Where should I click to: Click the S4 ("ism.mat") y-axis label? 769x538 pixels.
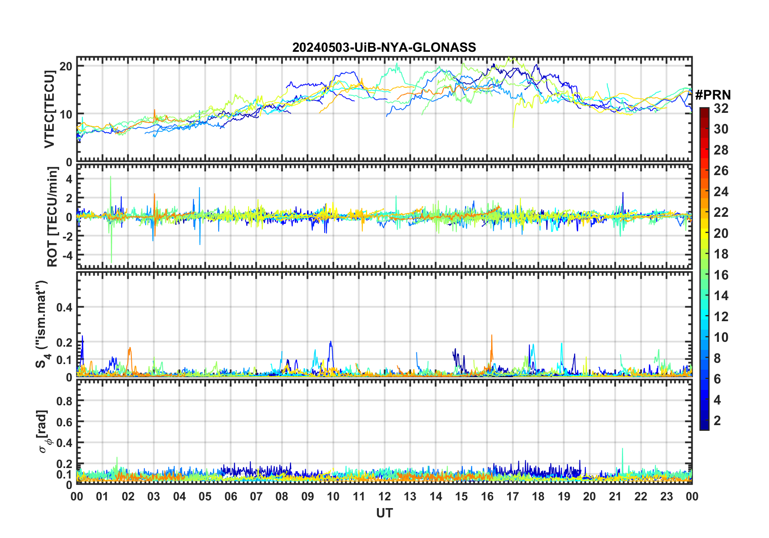[x=42, y=324]
